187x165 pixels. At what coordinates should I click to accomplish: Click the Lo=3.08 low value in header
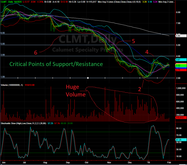pos(81,2)
